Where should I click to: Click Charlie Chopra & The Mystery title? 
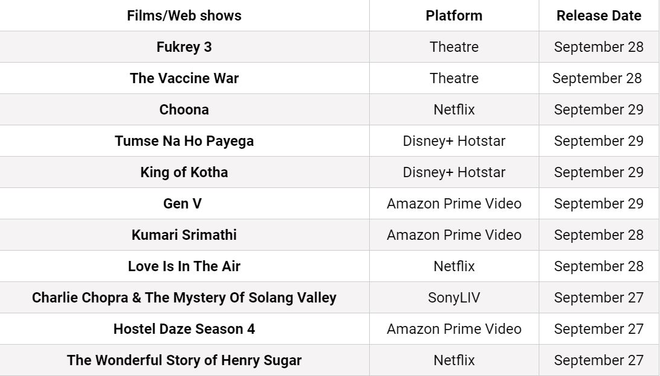(184, 297)
